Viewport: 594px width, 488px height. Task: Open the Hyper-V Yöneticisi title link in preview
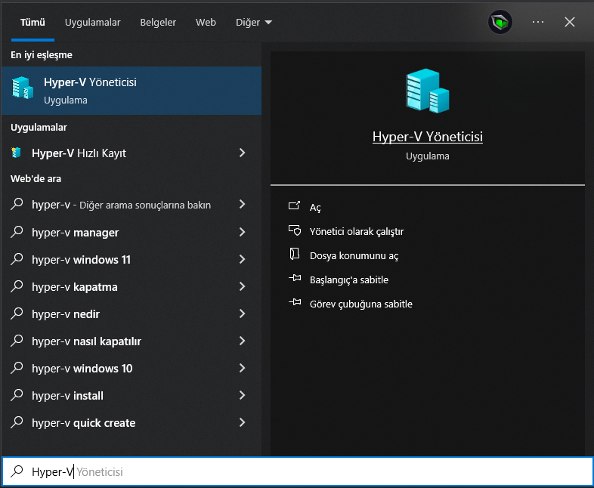point(427,137)
